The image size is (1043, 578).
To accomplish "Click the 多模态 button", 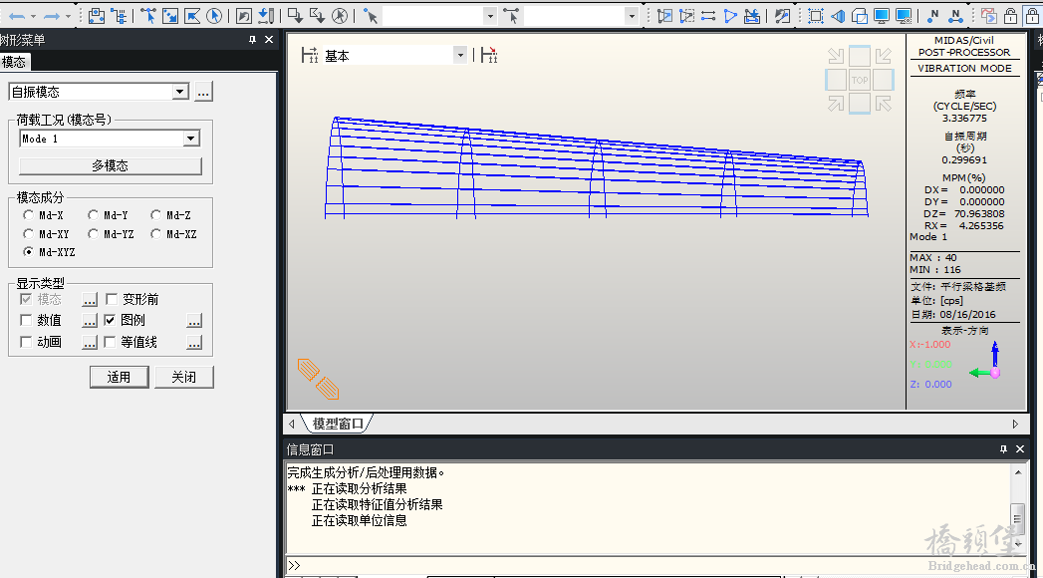I will 111,165.
